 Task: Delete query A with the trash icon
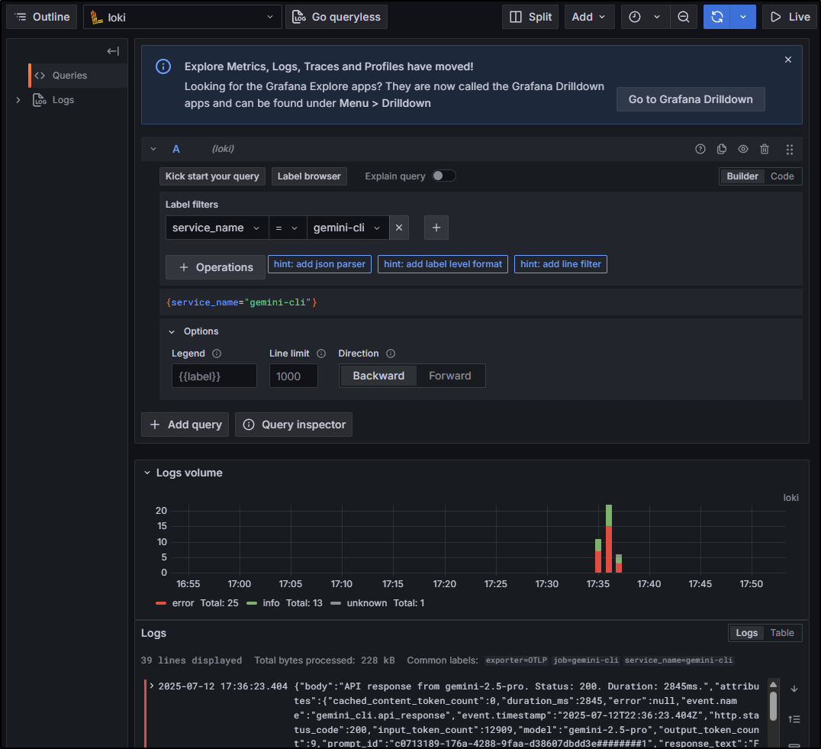point(765,149)
